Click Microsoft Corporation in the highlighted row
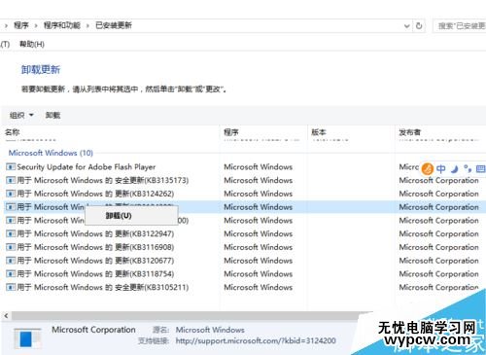Screen dimensions: 486x355 coord(438,207)
